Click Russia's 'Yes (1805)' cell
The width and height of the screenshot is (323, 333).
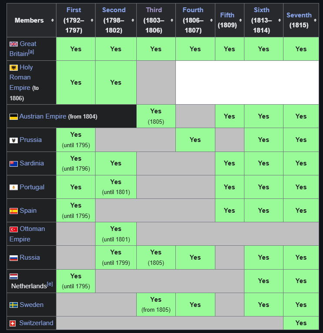[156, 257]
